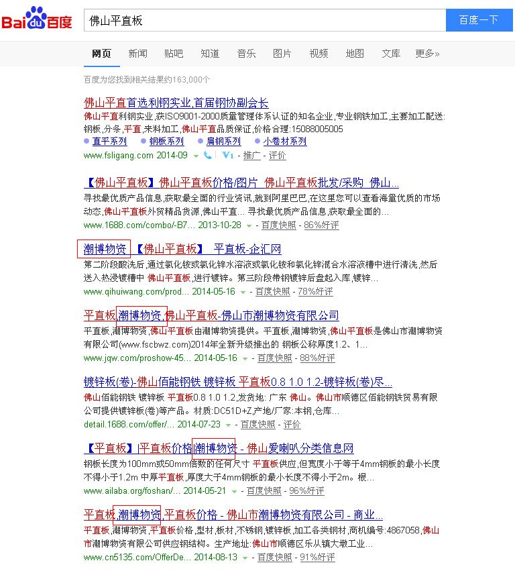
Task: Click the 96%好评 link
Action: (x=306, y=491)
